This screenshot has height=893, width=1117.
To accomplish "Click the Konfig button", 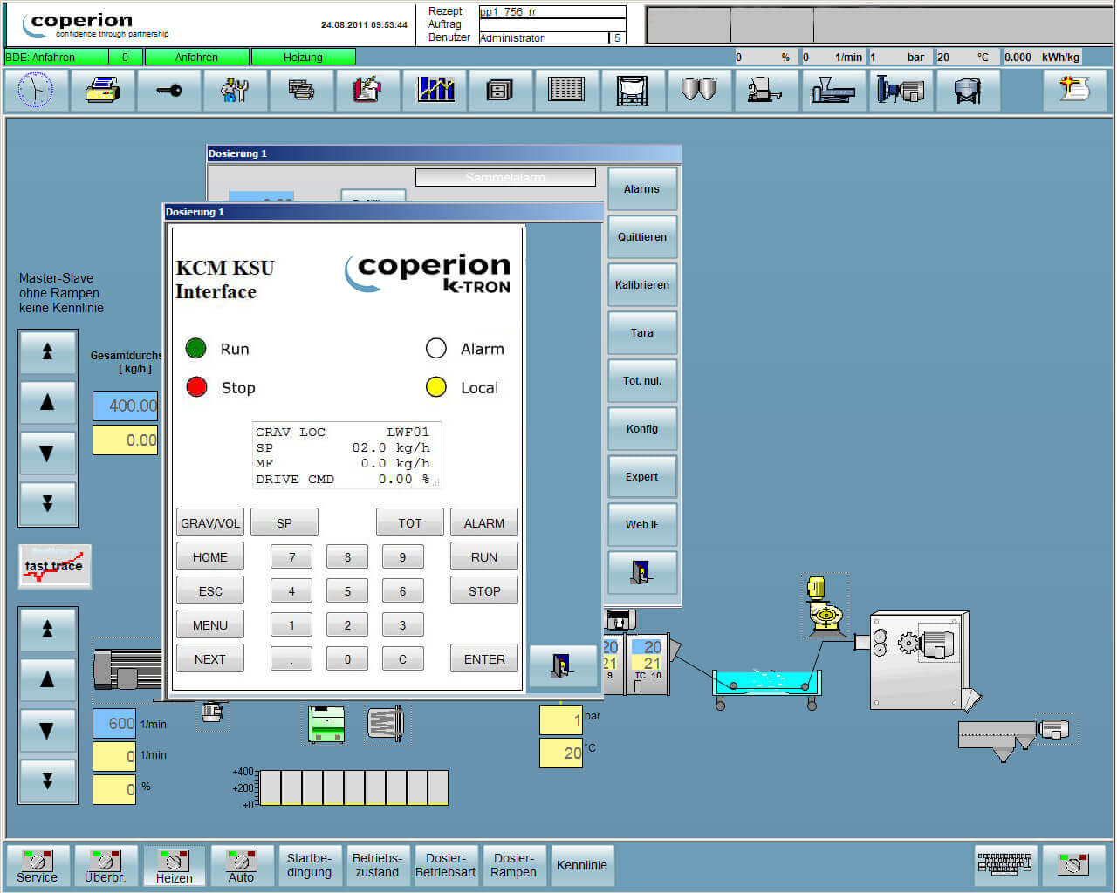I will [641, 428].
